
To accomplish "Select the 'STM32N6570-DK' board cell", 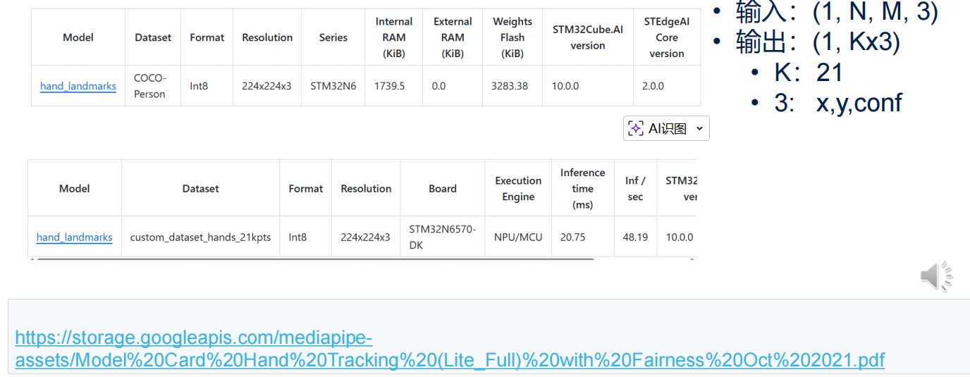I will click(x=442, y=237).
